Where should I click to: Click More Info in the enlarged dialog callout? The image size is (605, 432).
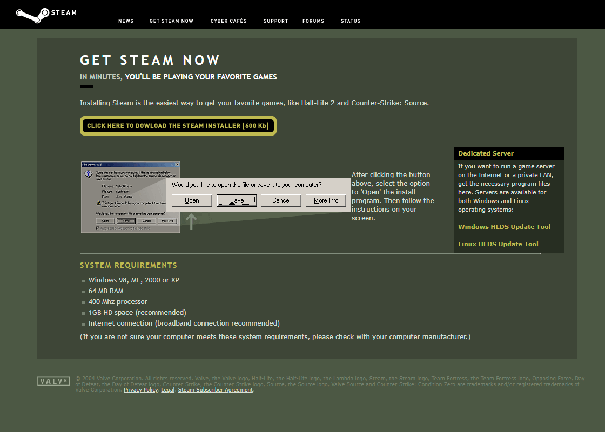pos(326,200)
